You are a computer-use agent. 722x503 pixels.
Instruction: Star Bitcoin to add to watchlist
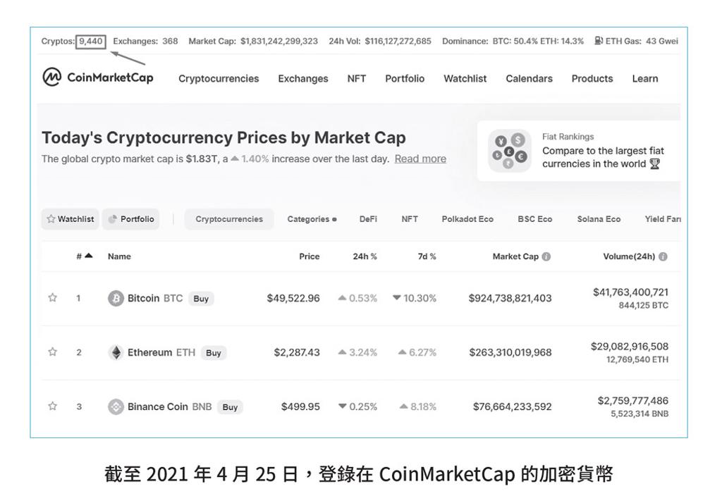(52, 298)
